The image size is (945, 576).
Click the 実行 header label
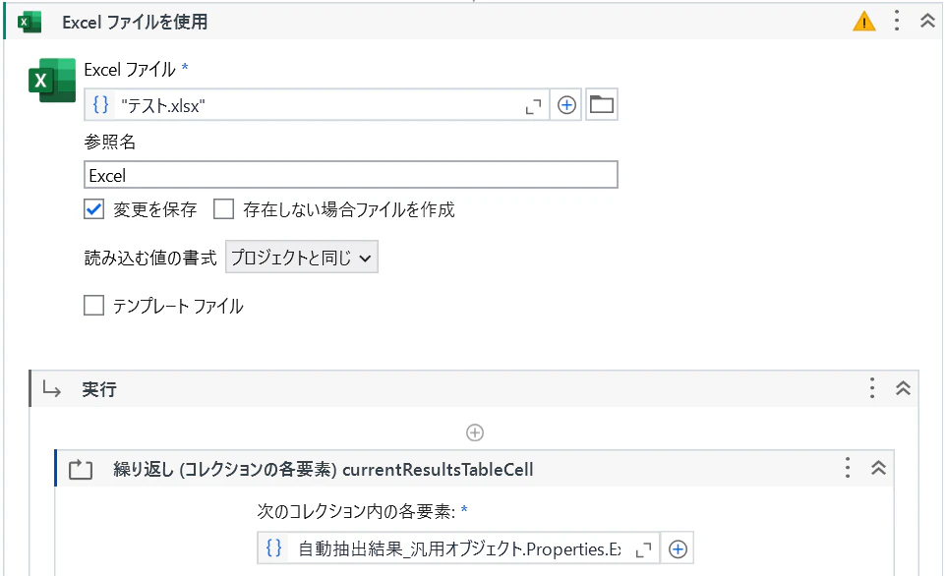point(99,389)
